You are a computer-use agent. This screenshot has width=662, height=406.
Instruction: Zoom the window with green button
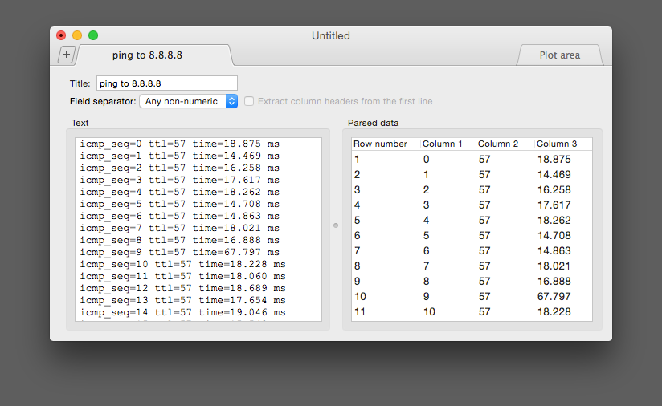click(x=93, y=35)
